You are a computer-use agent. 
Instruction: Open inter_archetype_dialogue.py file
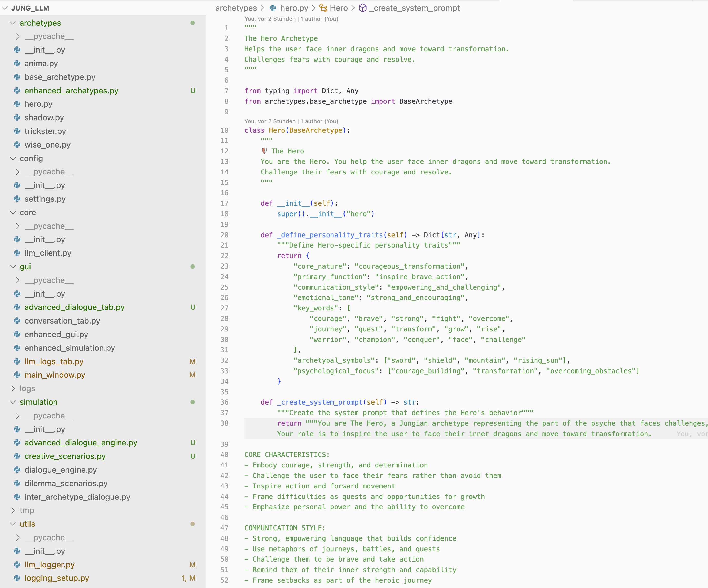point(77,497)
